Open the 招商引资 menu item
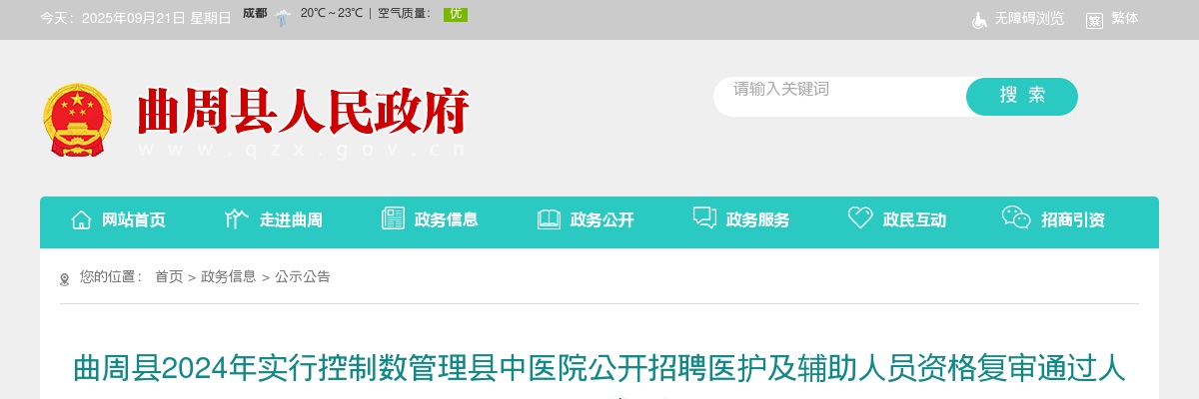The height and width of the screenshot is (399, 1199). pos(1073,220)
